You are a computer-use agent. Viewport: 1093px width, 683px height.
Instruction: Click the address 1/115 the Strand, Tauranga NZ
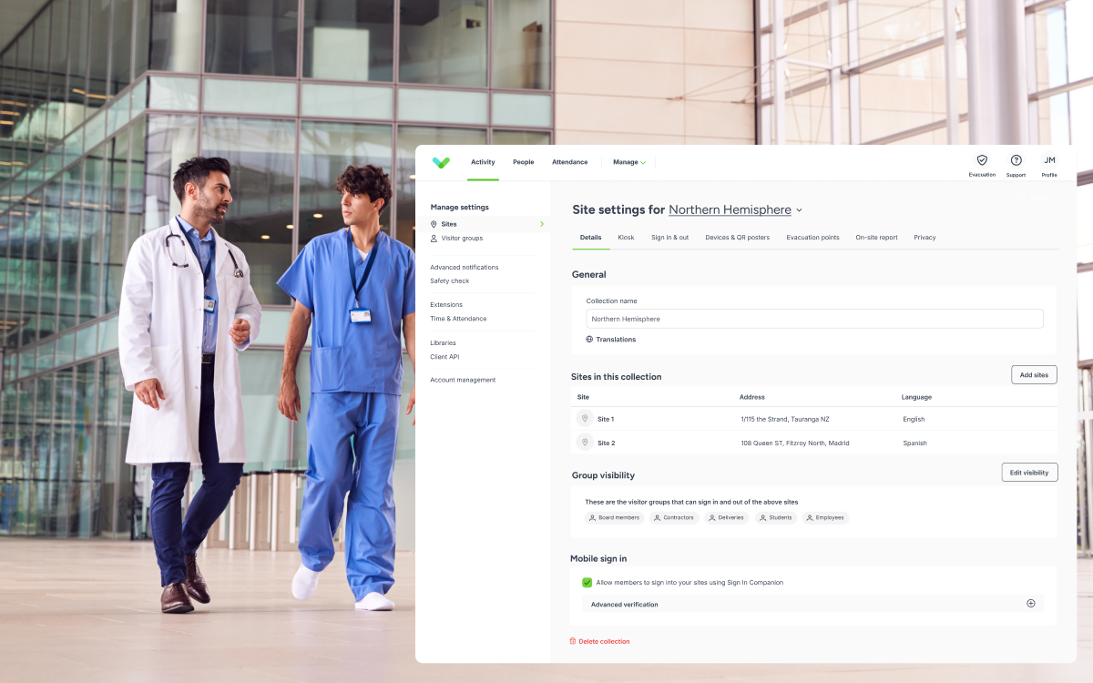pos(785,419)
